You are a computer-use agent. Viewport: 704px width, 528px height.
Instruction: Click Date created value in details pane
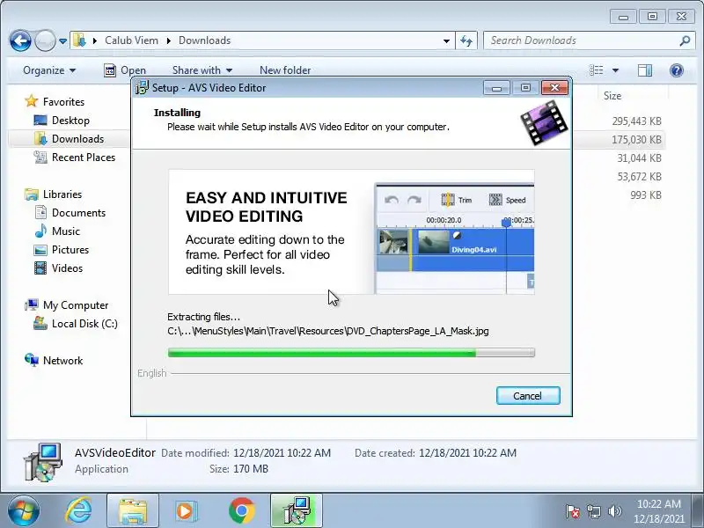coord(467,453)
